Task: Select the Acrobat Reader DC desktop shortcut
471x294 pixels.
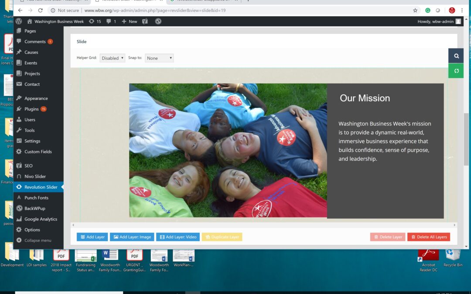Action: [x=428, y=260]
